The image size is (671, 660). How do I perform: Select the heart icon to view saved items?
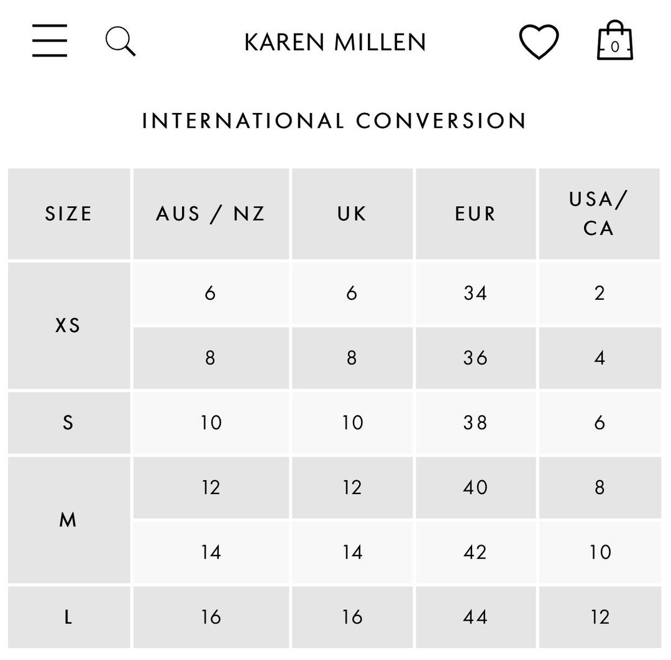pyautogui.click(x=539, y=42)
